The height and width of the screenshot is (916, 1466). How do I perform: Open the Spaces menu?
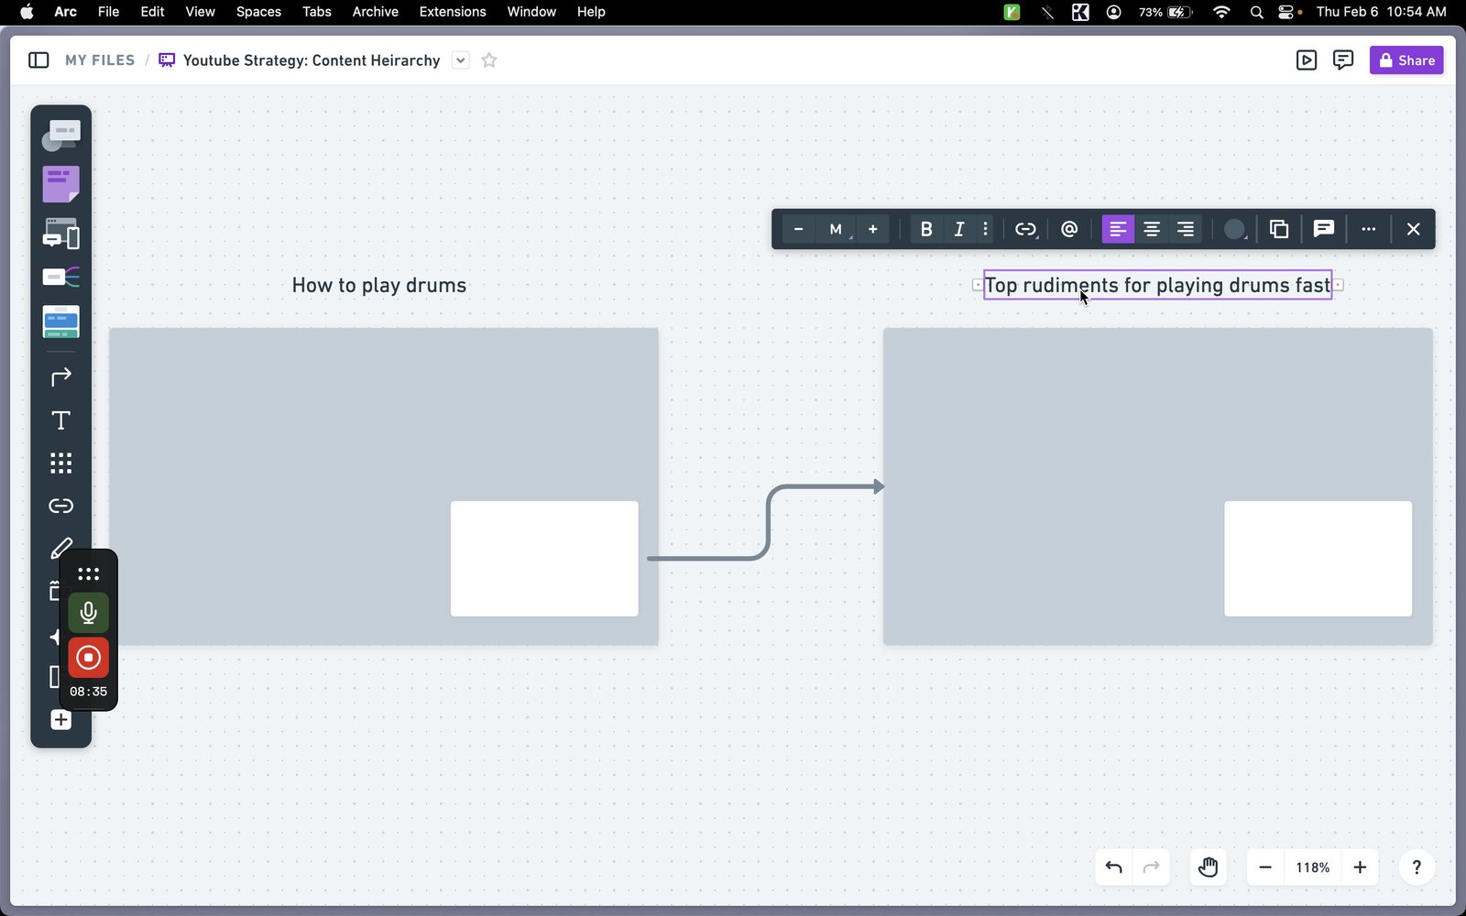coord(258,12)
